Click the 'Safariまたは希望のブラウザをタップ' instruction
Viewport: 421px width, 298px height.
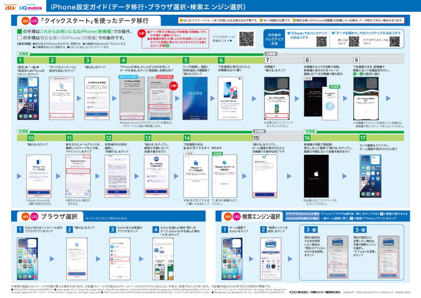[130, 229]
